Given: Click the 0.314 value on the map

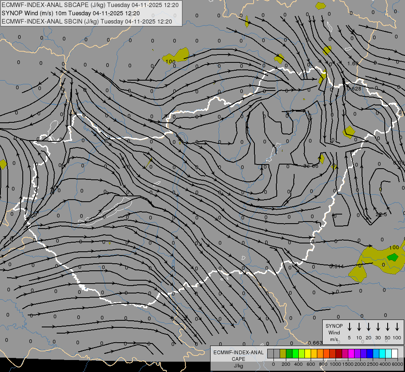Looking at the screenshot, I should point(337,267).
